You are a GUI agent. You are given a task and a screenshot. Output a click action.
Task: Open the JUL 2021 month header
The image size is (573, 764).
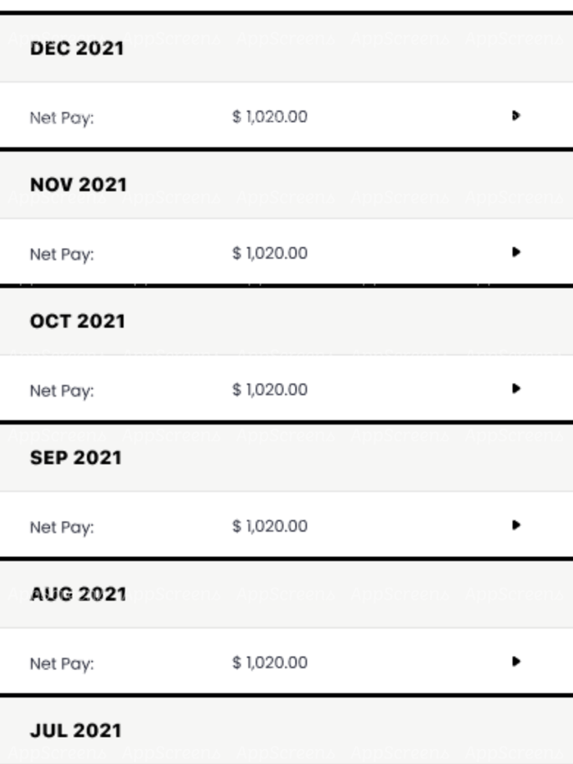click(x=76, y=730)
